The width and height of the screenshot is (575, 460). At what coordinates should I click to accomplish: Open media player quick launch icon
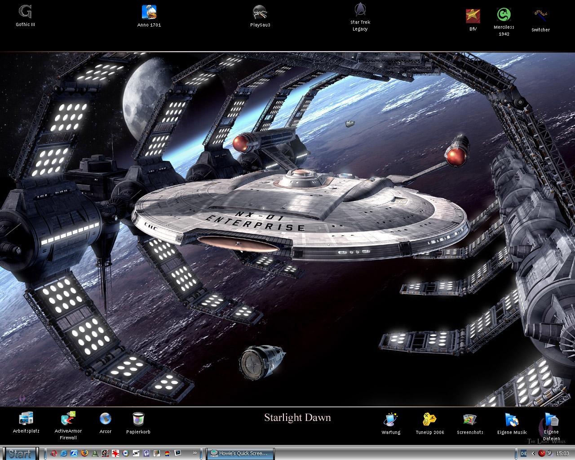point(126,453)
